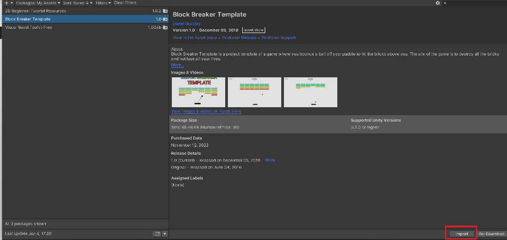Click the Block Breaker Template title heading
The image size is (507, 240).
pyautogui.click(x=210, y=14)
